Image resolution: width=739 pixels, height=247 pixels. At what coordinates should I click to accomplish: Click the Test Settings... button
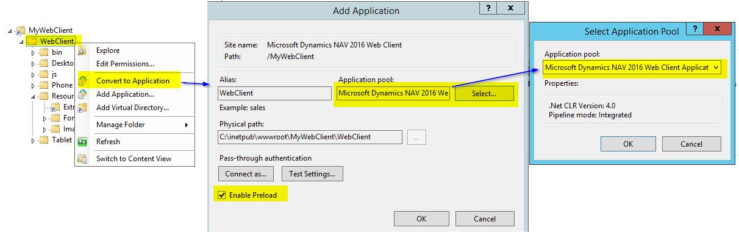click(312, 173)
